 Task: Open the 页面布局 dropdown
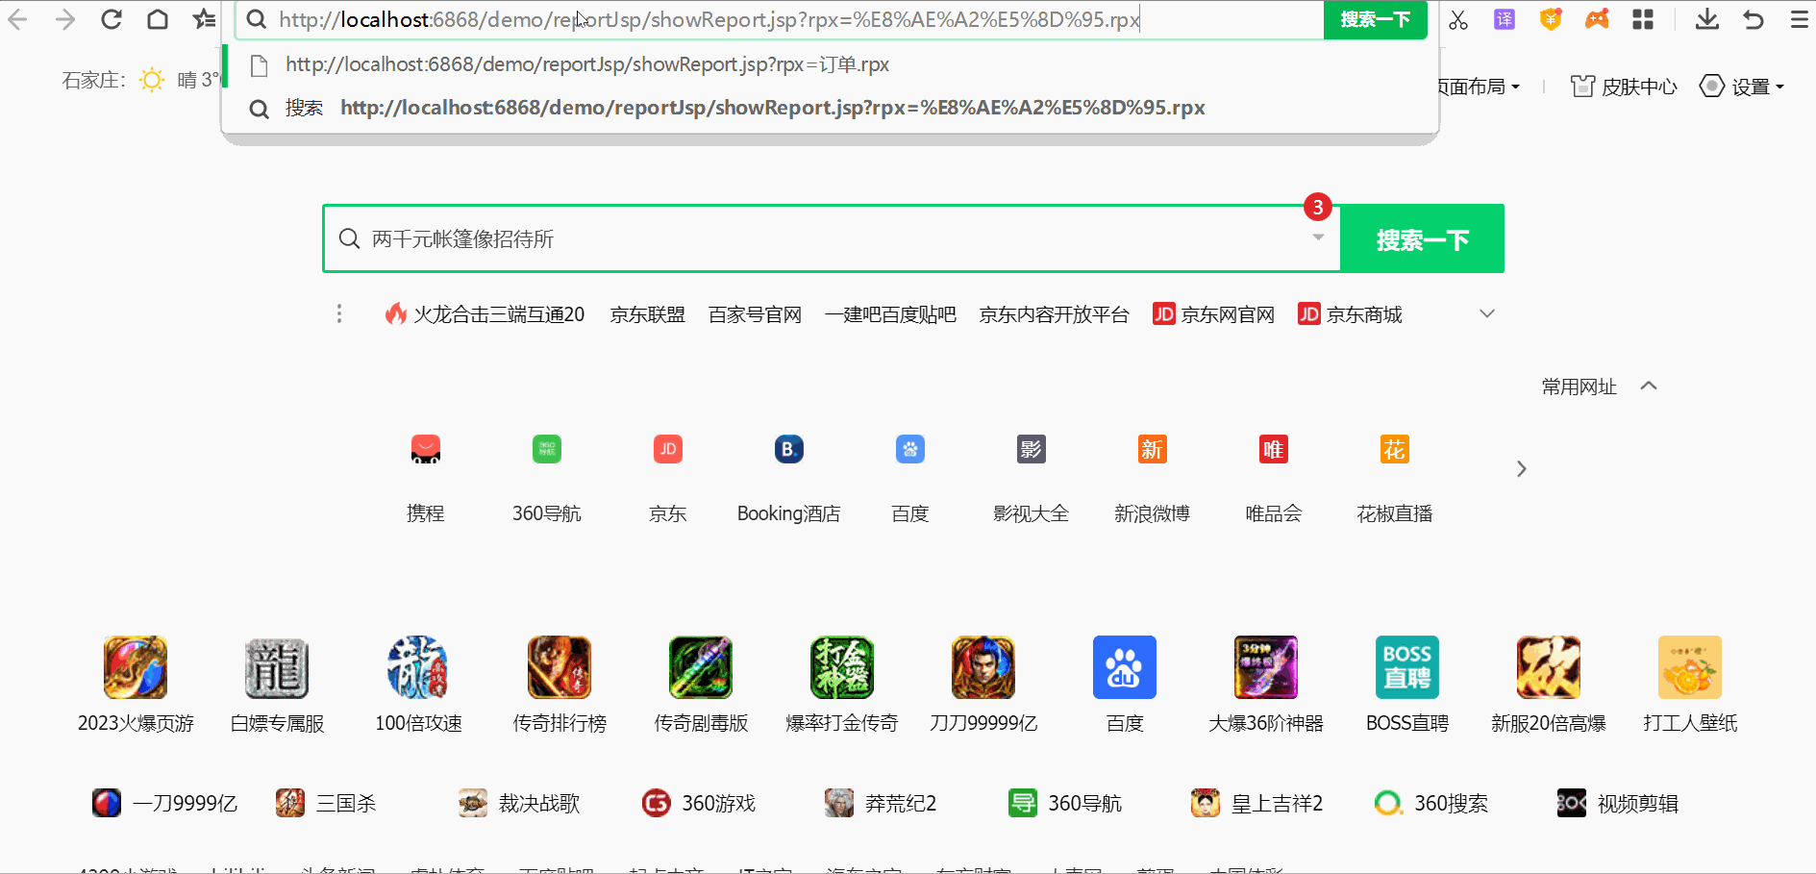coord(1478,87)
